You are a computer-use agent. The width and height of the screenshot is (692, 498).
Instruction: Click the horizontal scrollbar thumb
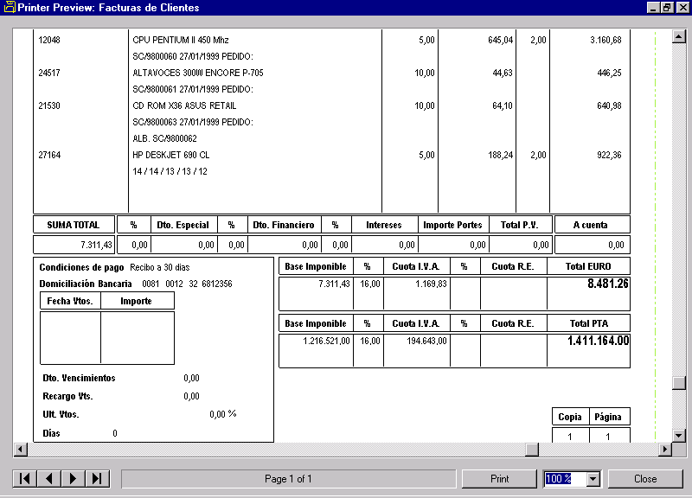click(533, 450)
